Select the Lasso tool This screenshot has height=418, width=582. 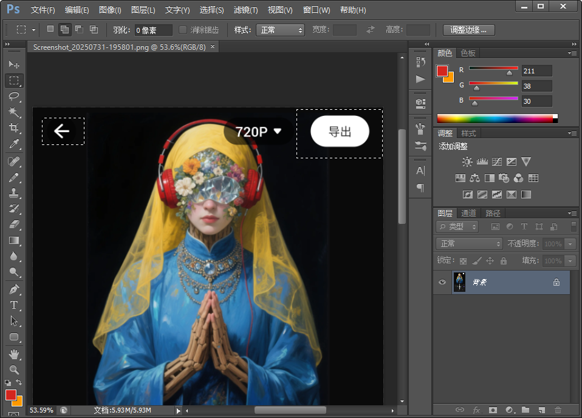13,96
